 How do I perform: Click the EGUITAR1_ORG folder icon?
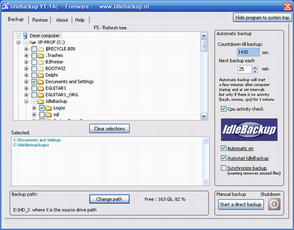(x=40, y=95)
